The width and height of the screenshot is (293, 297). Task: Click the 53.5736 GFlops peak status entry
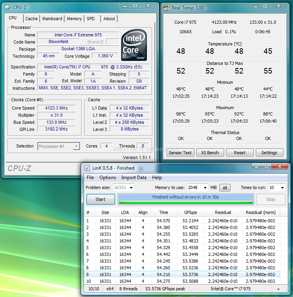(165, 289)
